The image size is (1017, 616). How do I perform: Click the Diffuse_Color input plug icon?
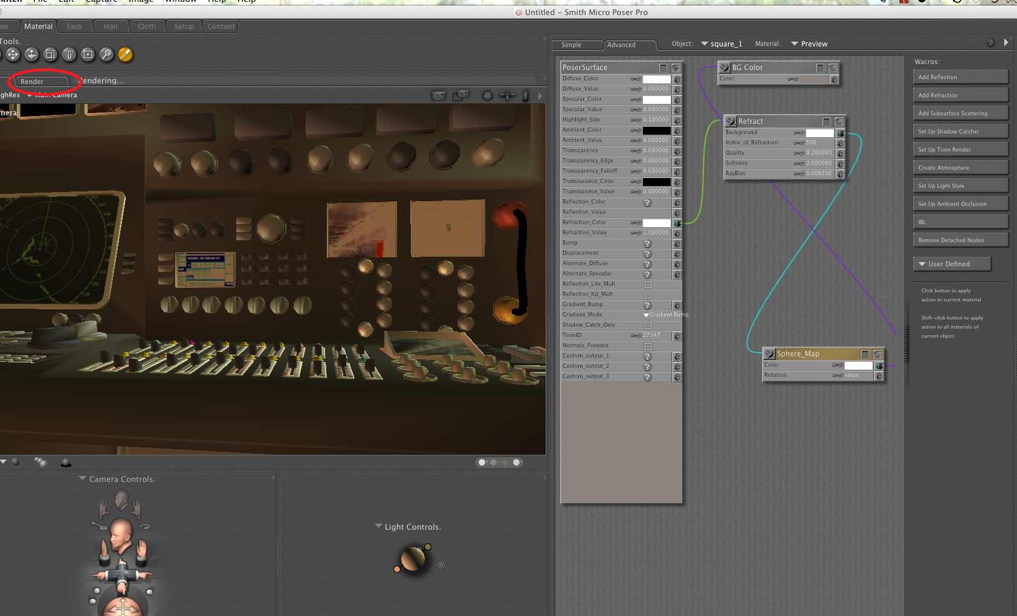677,79
